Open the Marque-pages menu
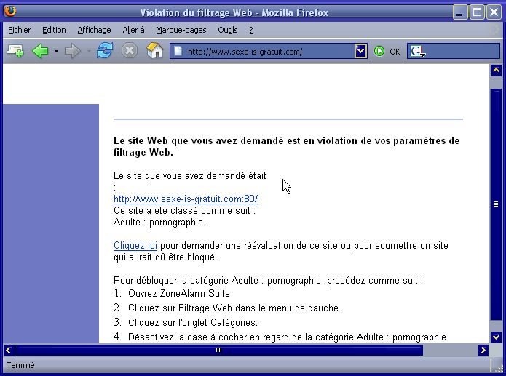This screenshot has width=506, height=376. pyautogui.click(x=181, y=30)
